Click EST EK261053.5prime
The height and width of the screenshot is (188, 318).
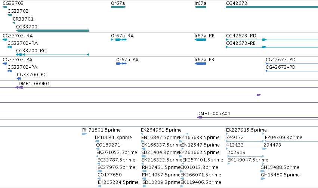point(117,152)
